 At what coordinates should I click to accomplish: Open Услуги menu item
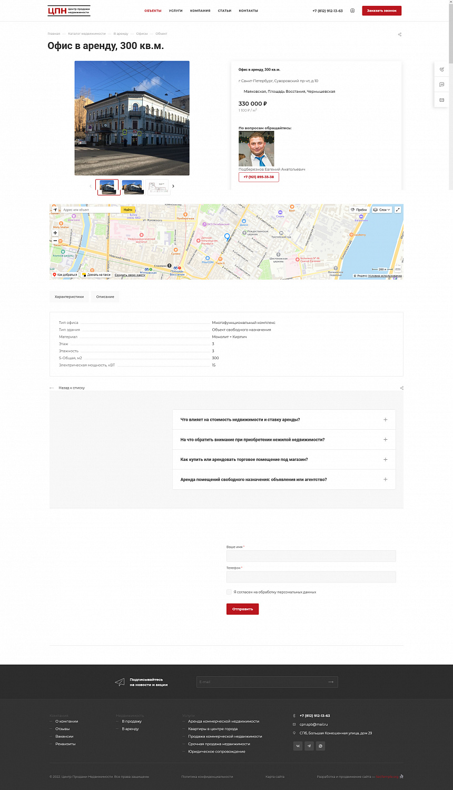[x=176, y=11]
